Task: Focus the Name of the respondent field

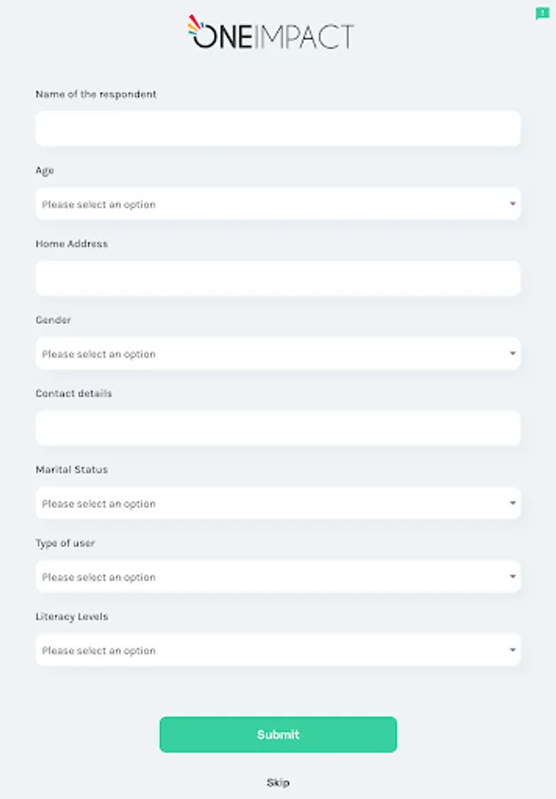Action: click(278, 129)
